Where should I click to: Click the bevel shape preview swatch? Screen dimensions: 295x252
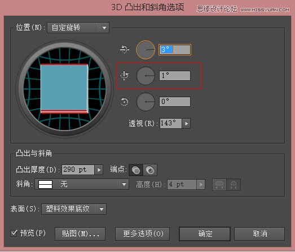[x=45, y=184]
